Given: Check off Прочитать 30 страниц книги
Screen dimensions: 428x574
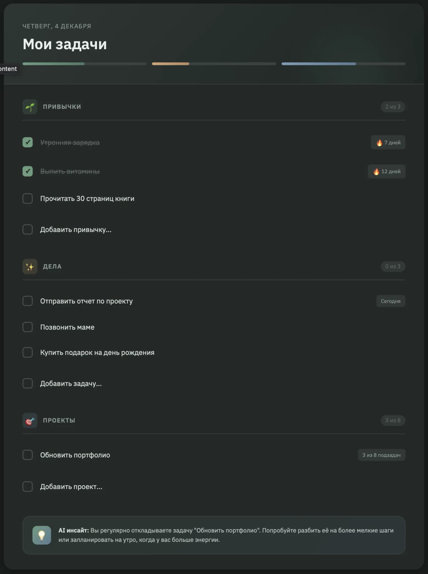Looking at the screenshot, I should click(x=27, y=198).
